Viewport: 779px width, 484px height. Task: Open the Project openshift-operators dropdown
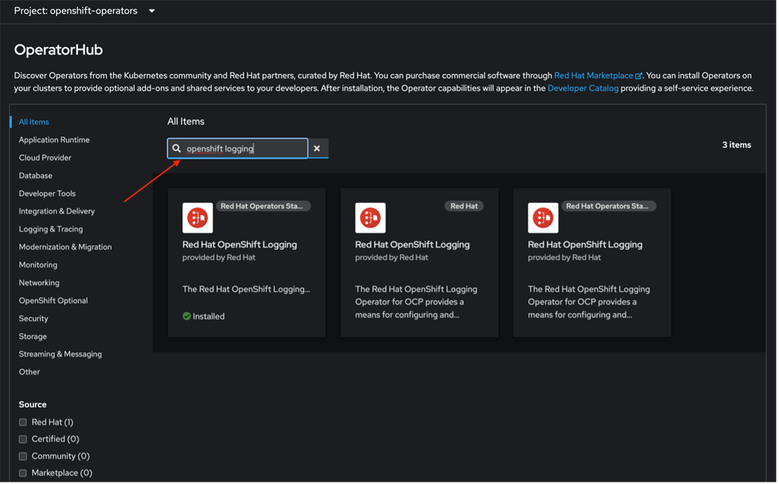tap(84, 11)
